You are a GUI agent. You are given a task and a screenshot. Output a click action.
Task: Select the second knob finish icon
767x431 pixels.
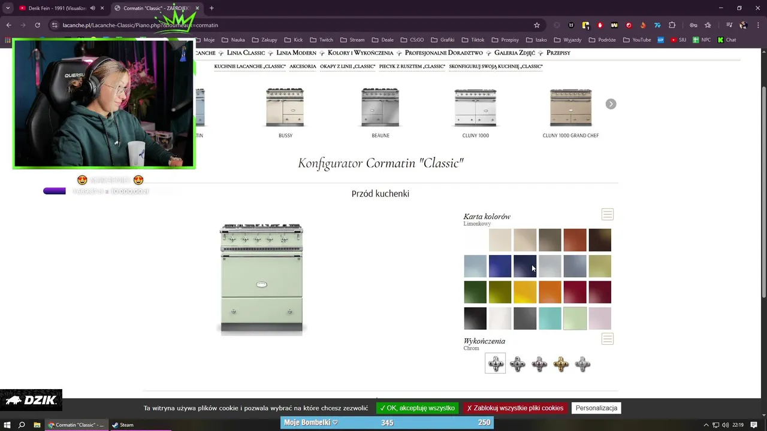coord(518,363)
